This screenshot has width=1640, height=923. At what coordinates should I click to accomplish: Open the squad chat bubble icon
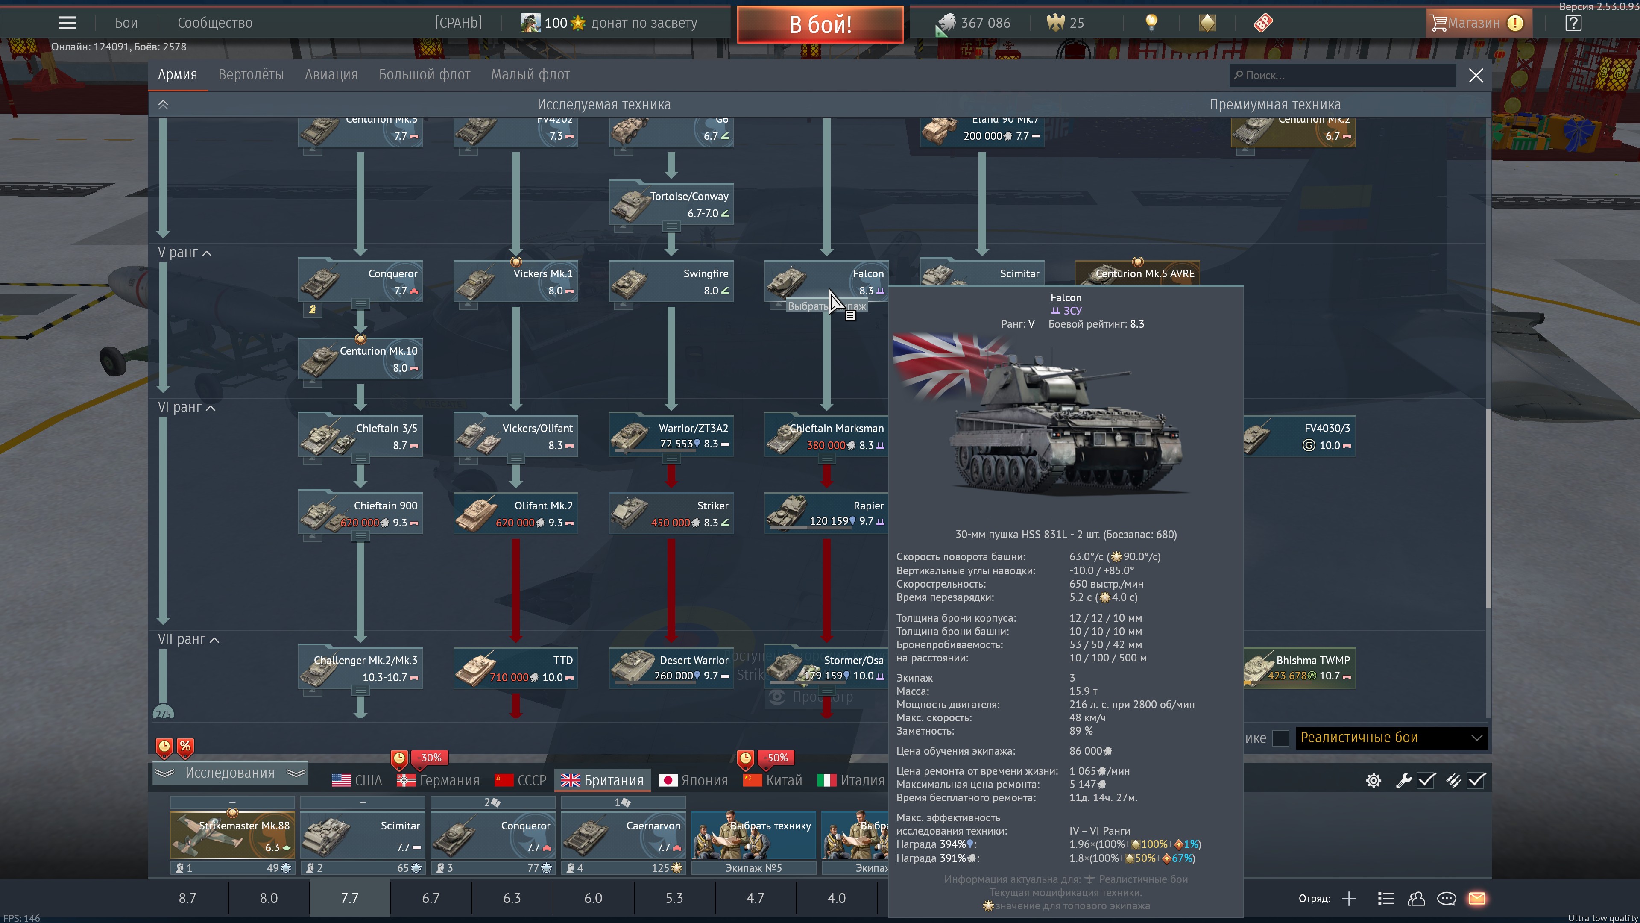[x=1446, y=898]
